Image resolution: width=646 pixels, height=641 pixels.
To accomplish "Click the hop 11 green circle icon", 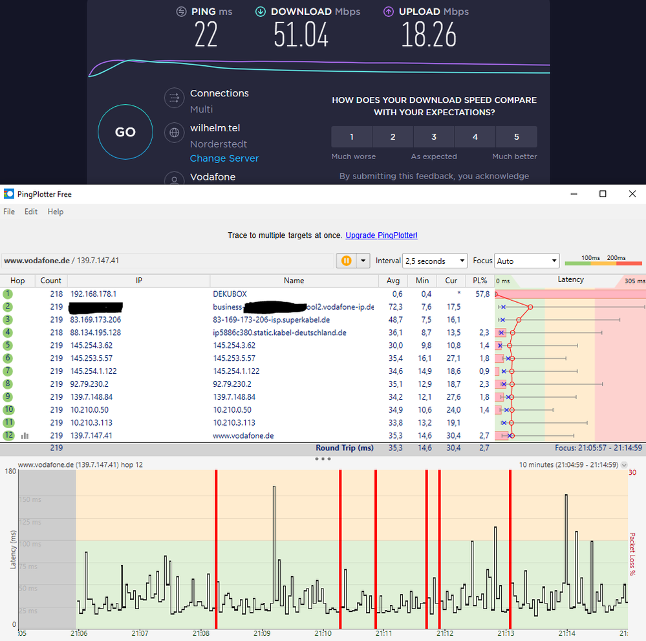I will pos(8,422).
